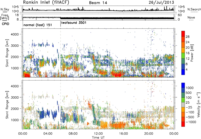
Task: Click the Nave scale tick '60'
Action: pyautogui.click(x=180, y=15)
